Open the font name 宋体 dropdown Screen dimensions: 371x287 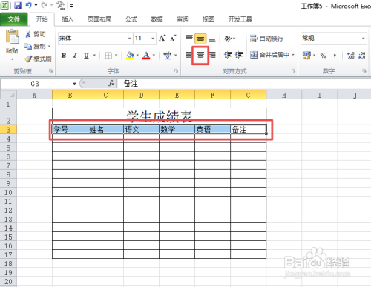(x=129, y=39)
